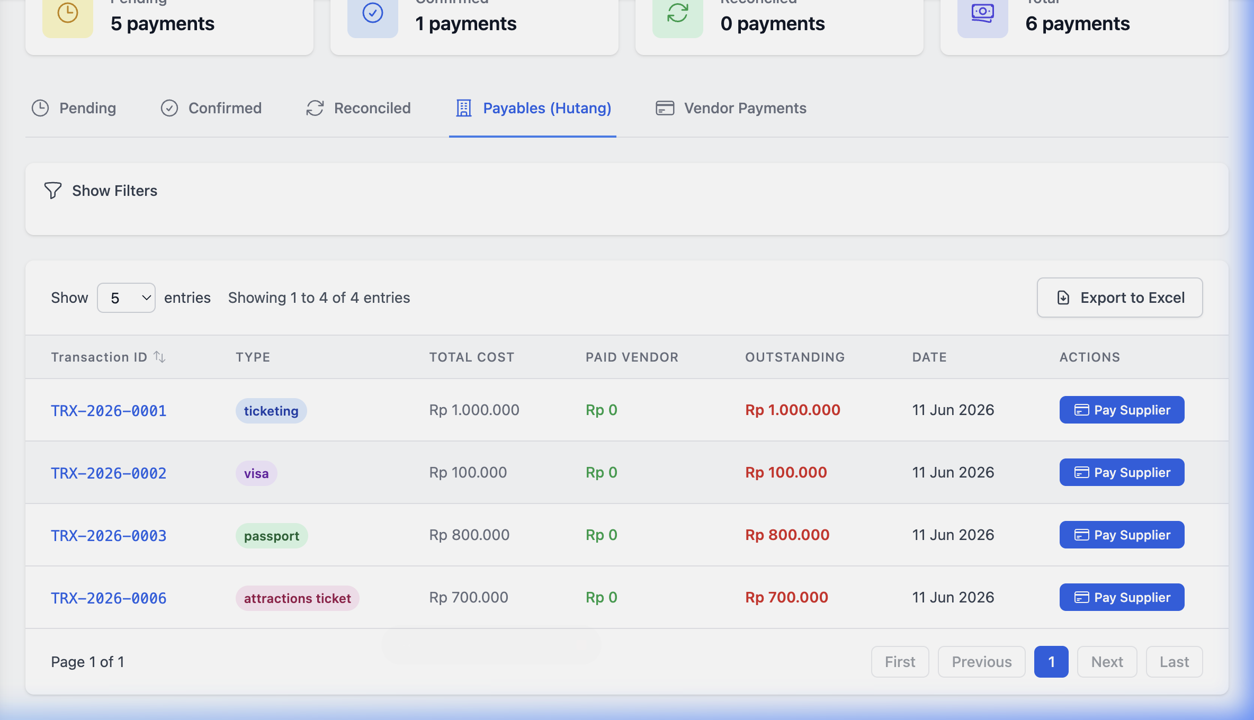The image size is (1254, 720).
Task: Click the First pagination button
Action: 900,662
